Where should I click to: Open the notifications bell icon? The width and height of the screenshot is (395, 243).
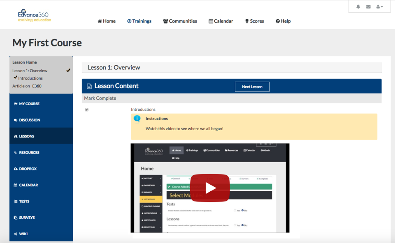358,7
